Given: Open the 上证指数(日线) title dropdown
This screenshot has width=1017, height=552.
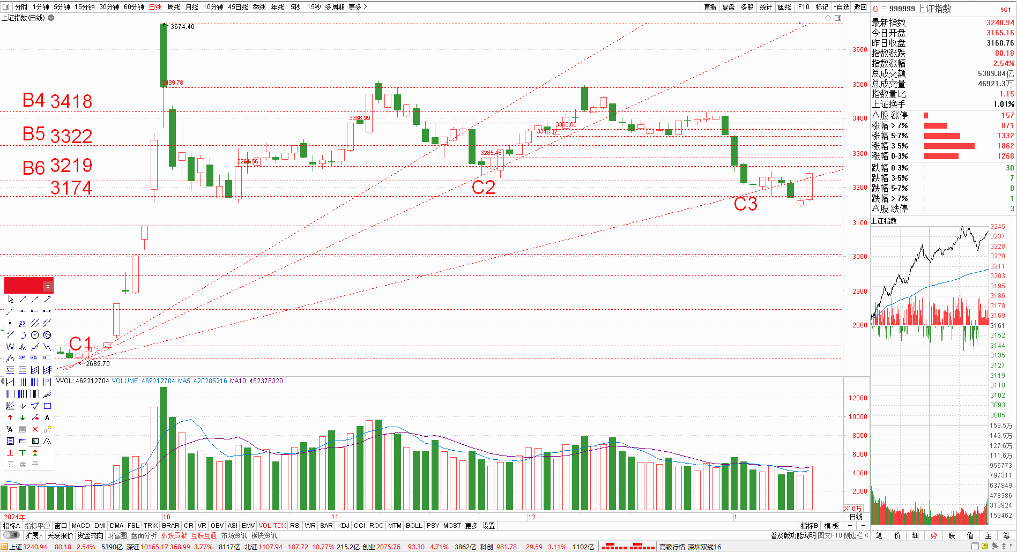Looking at the screenshot, I should coord(51,18).
